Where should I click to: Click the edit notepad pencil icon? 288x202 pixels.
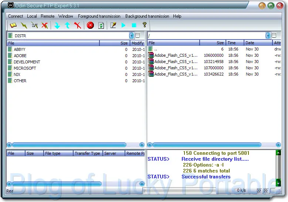pos(113,25)
